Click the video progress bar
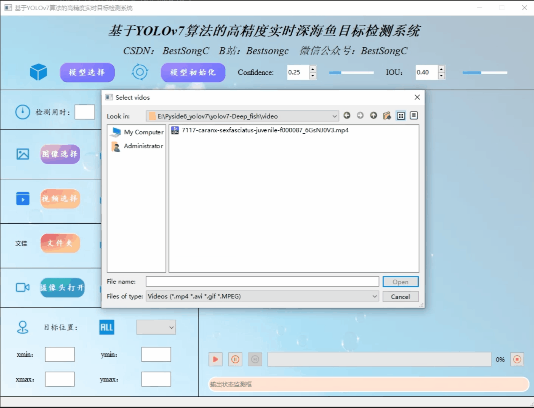This screenshot has height=408, width=534. click(x=379, y=359)
